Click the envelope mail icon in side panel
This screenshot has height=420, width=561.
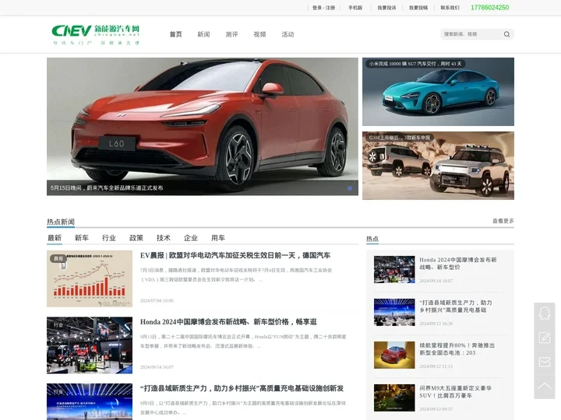click(545, 362)
